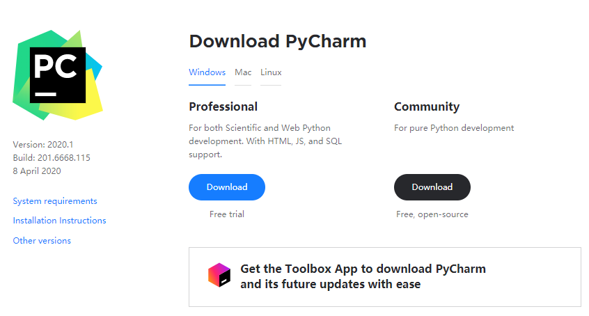This screenshot has height=316, width=589.
Task: Download the Professional edition with blue button
Action: 227,187
